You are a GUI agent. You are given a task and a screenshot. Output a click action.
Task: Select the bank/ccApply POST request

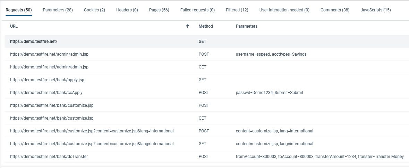(x=46, y=93)
